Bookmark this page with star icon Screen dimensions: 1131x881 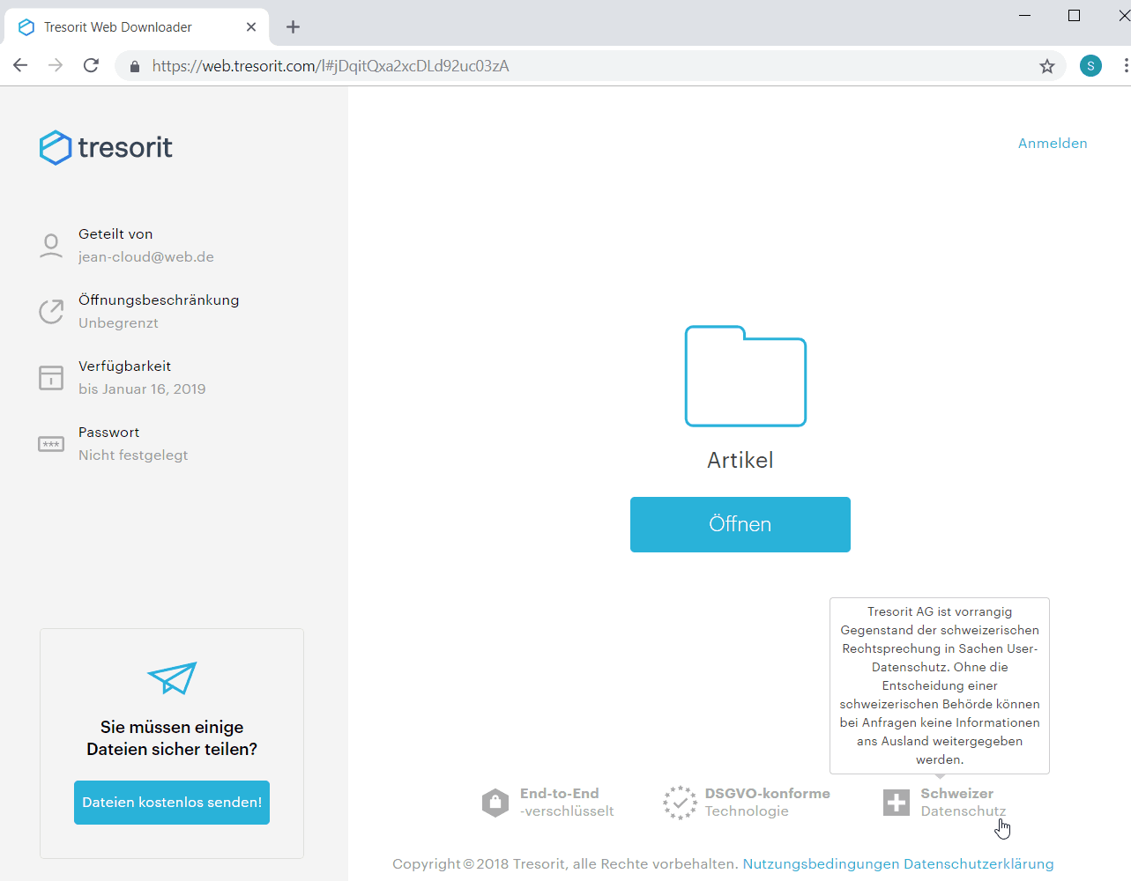click(1047, 66)
